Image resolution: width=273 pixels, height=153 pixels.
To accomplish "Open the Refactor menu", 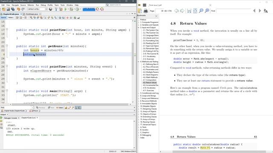I will click(31, 5).
